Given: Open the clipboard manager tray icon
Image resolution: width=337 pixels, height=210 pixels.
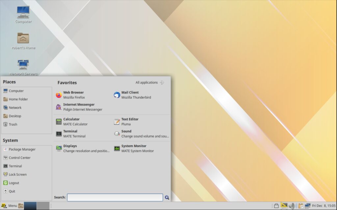Looking at the screenshot, I should pos(301,206).
